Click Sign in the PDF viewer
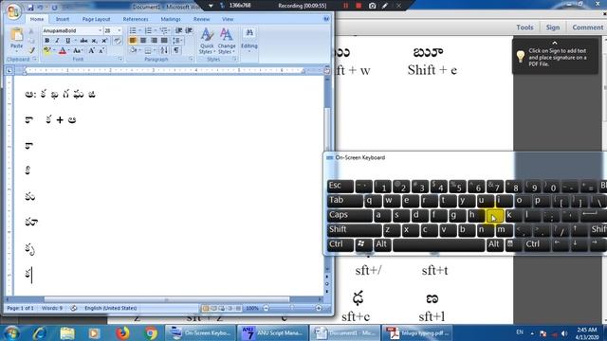The height and width of the screenshot is (341, 607). pyautogui.click(x=553, y=27)
